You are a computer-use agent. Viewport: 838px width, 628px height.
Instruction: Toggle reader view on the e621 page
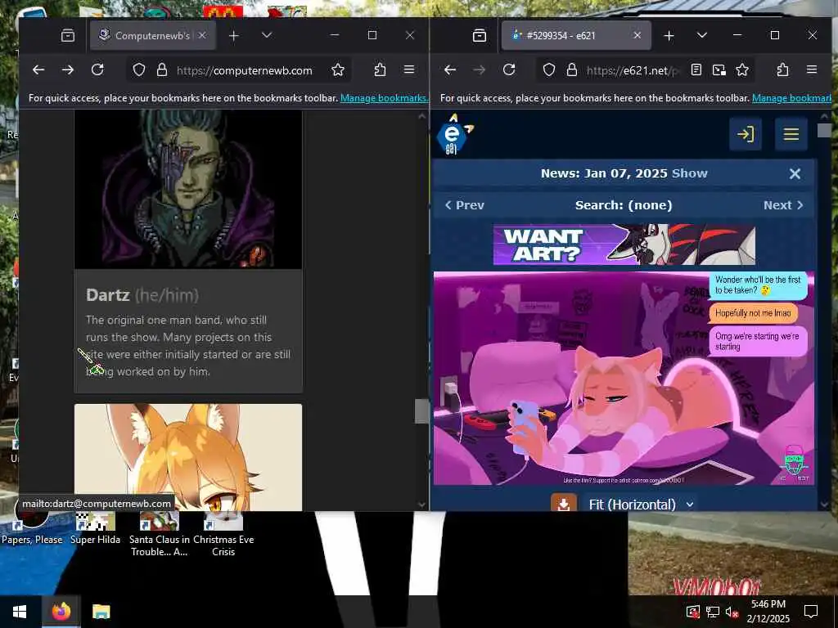(696, 70)
